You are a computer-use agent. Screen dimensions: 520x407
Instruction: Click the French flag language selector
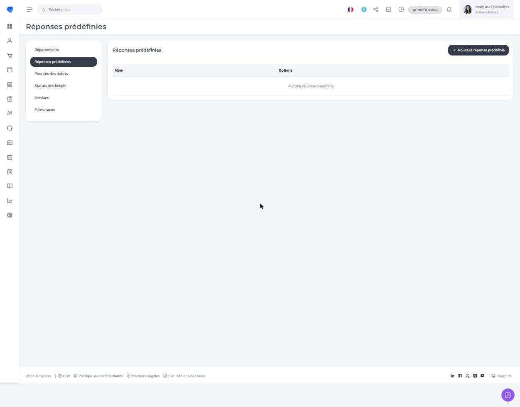tap(351, 10)
